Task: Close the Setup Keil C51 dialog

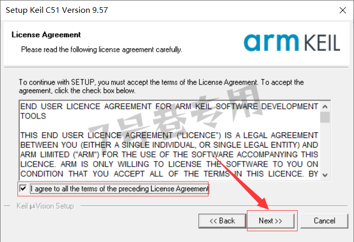Action: [x=343, y=10]
